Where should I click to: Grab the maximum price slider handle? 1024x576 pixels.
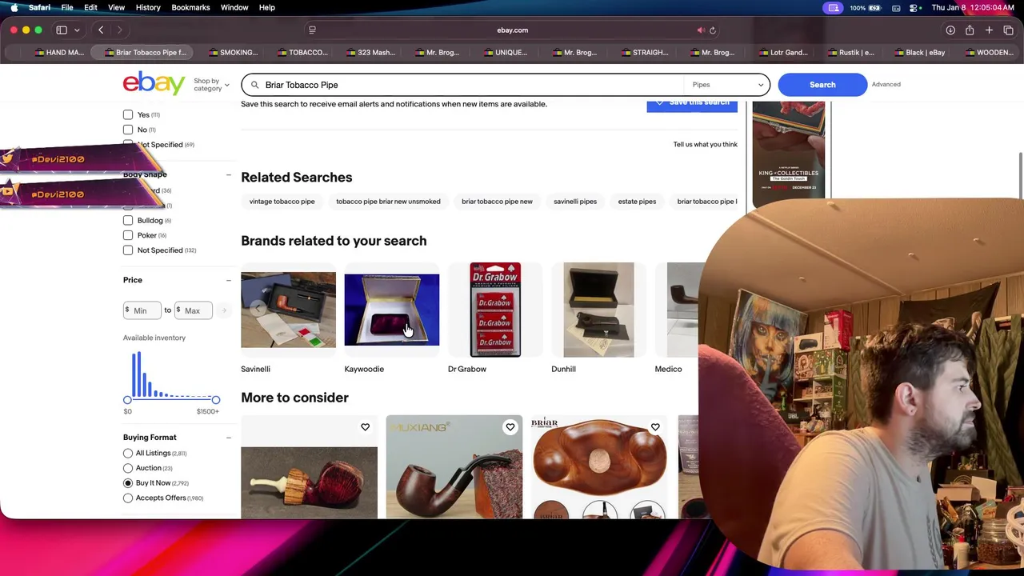coord(215,400)
